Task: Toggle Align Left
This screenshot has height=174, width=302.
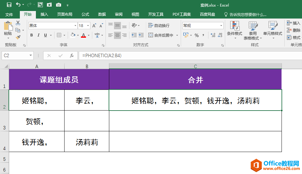Action: [110, 35]
